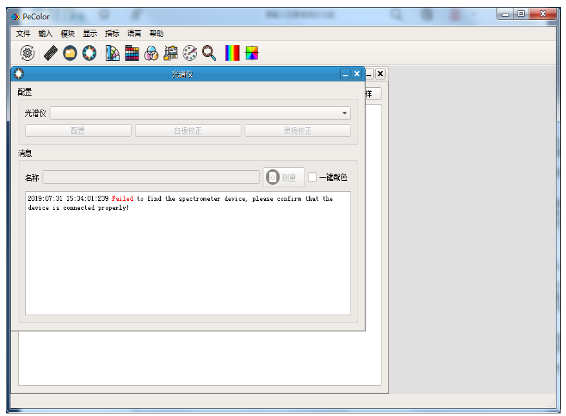Click the rainbow spectrum toolbar swatch

click(232, 53)
